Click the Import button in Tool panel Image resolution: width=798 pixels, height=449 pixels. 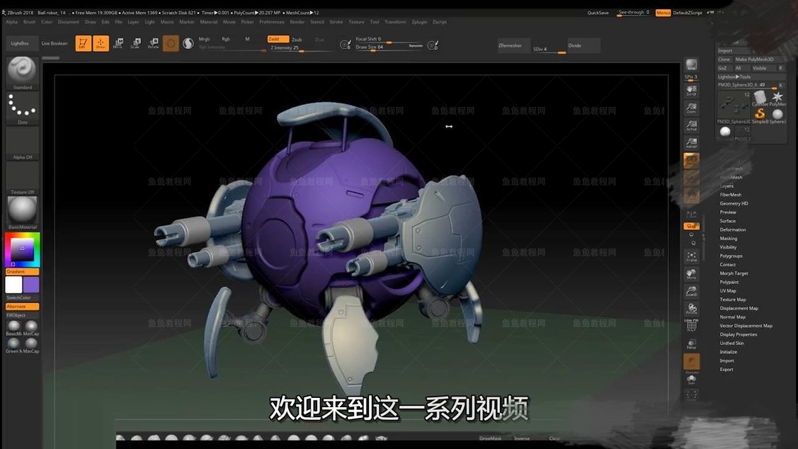pos(734,51)
